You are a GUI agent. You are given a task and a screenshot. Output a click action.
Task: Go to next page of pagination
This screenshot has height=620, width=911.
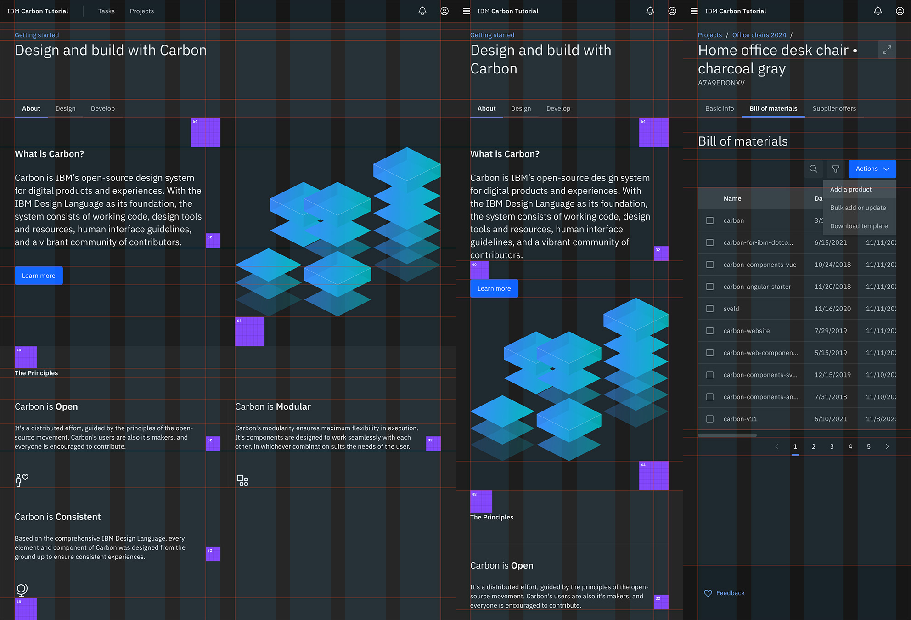[887, 446]
